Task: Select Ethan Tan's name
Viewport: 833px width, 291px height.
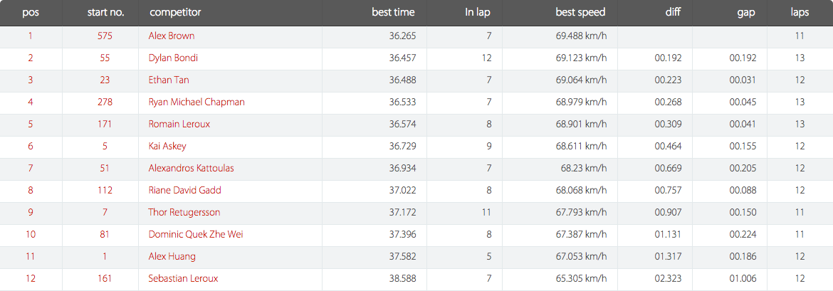Action: click(x=169, y=80)
